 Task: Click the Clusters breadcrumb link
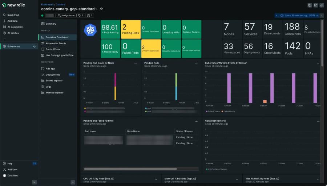[x=60, y=4]
